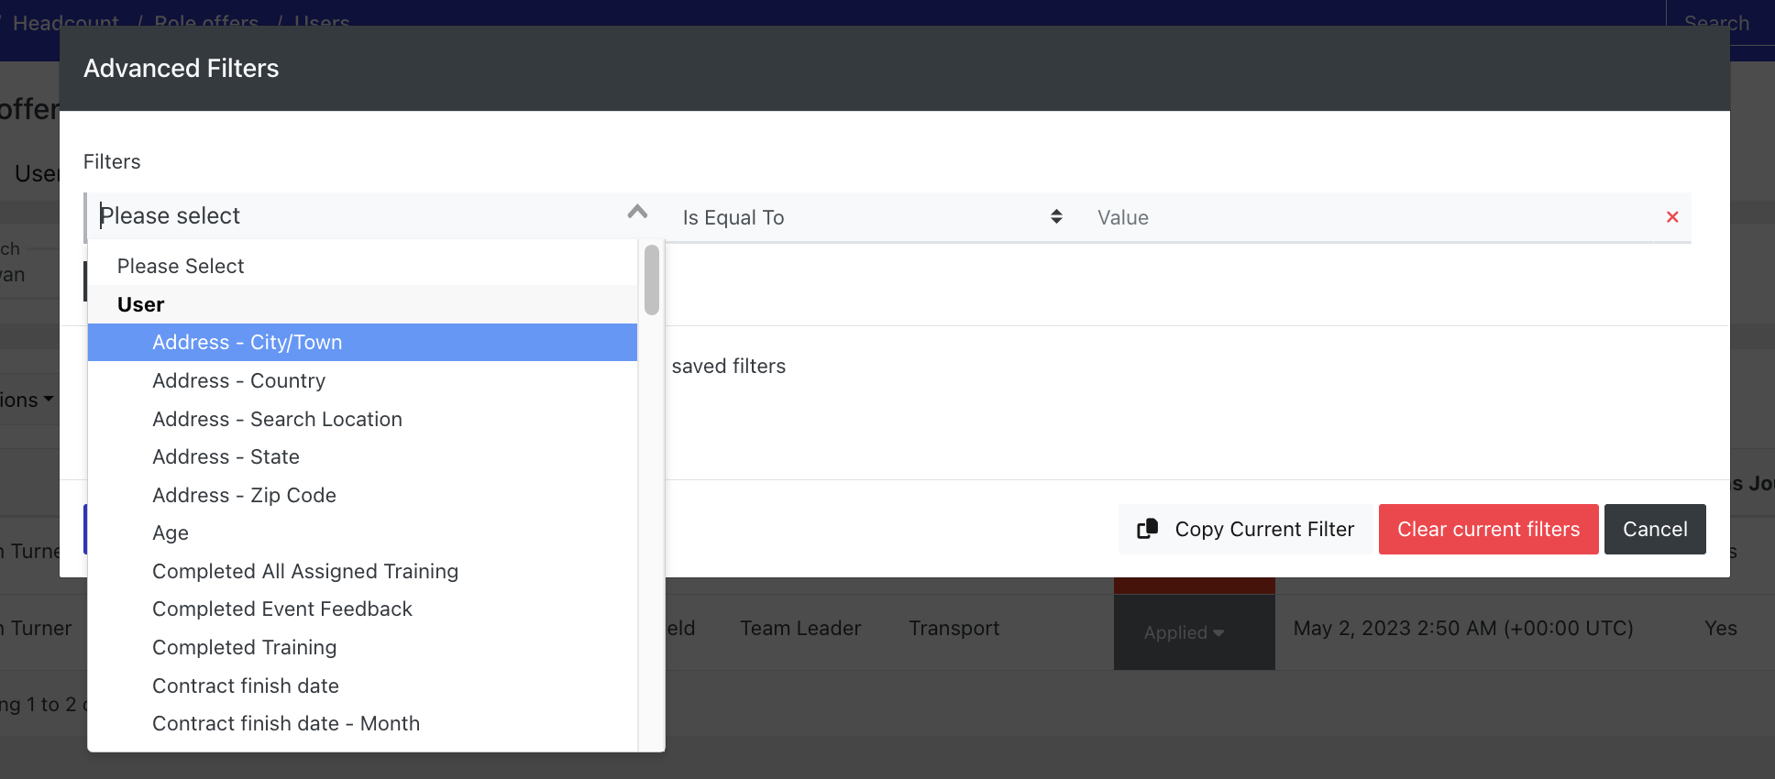Choose Address - Country from the list
Screen dimensions: 1775x779
click(x=238, y=380)
